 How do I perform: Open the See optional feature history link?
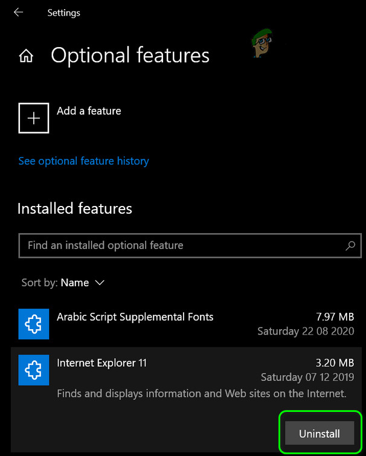click(83, 161)
